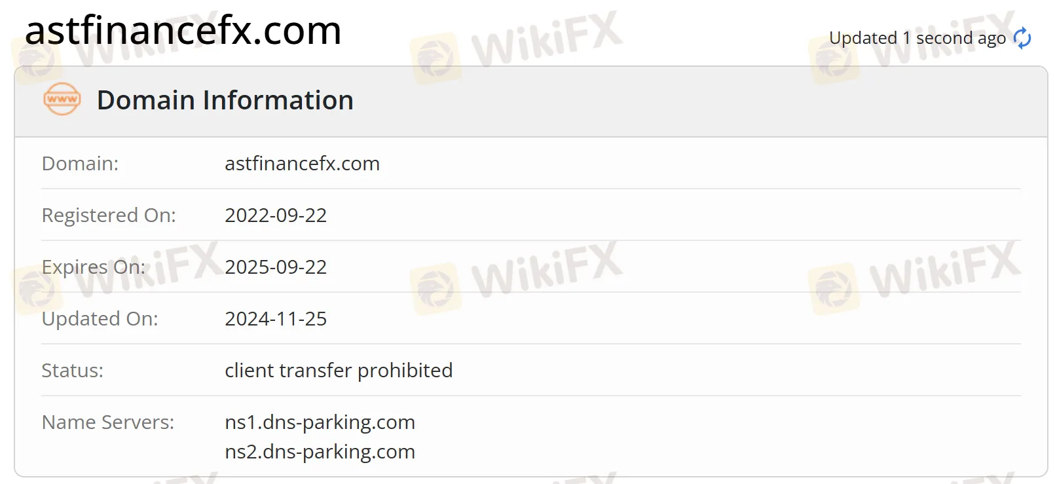The width and height of the screenshot is (1055, 484).
Task: Click the circular arrows to reload data
Action: tap(1022, 39)
